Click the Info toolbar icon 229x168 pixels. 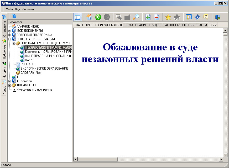point(197,17)
